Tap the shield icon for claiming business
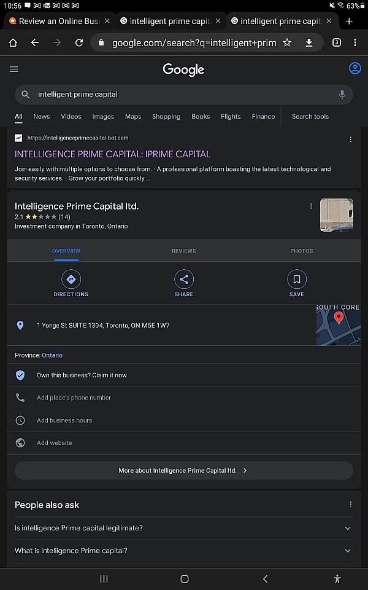The image size is (368, 590). [20, 375]
